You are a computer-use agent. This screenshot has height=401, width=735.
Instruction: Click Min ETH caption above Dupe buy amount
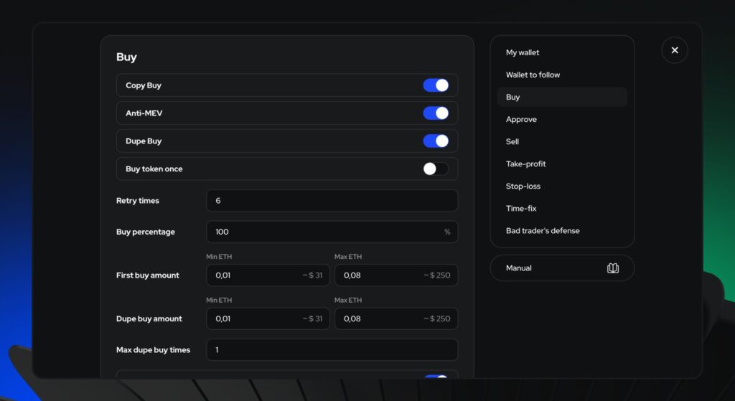pyautogui.click(x=219, y=300)
